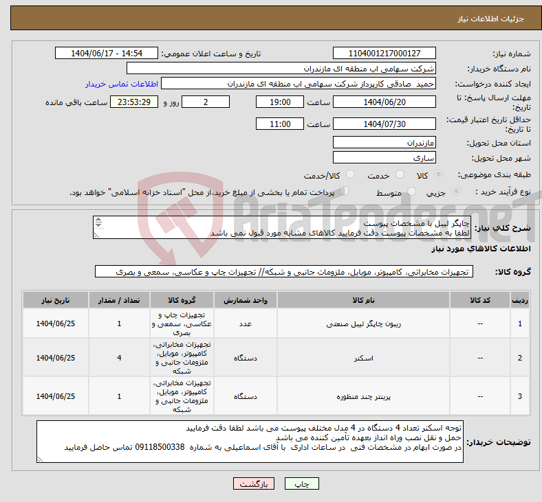Click the validity time field 11:00
The width and height of the screenshot is (542, 502).
tap(280, 124)
